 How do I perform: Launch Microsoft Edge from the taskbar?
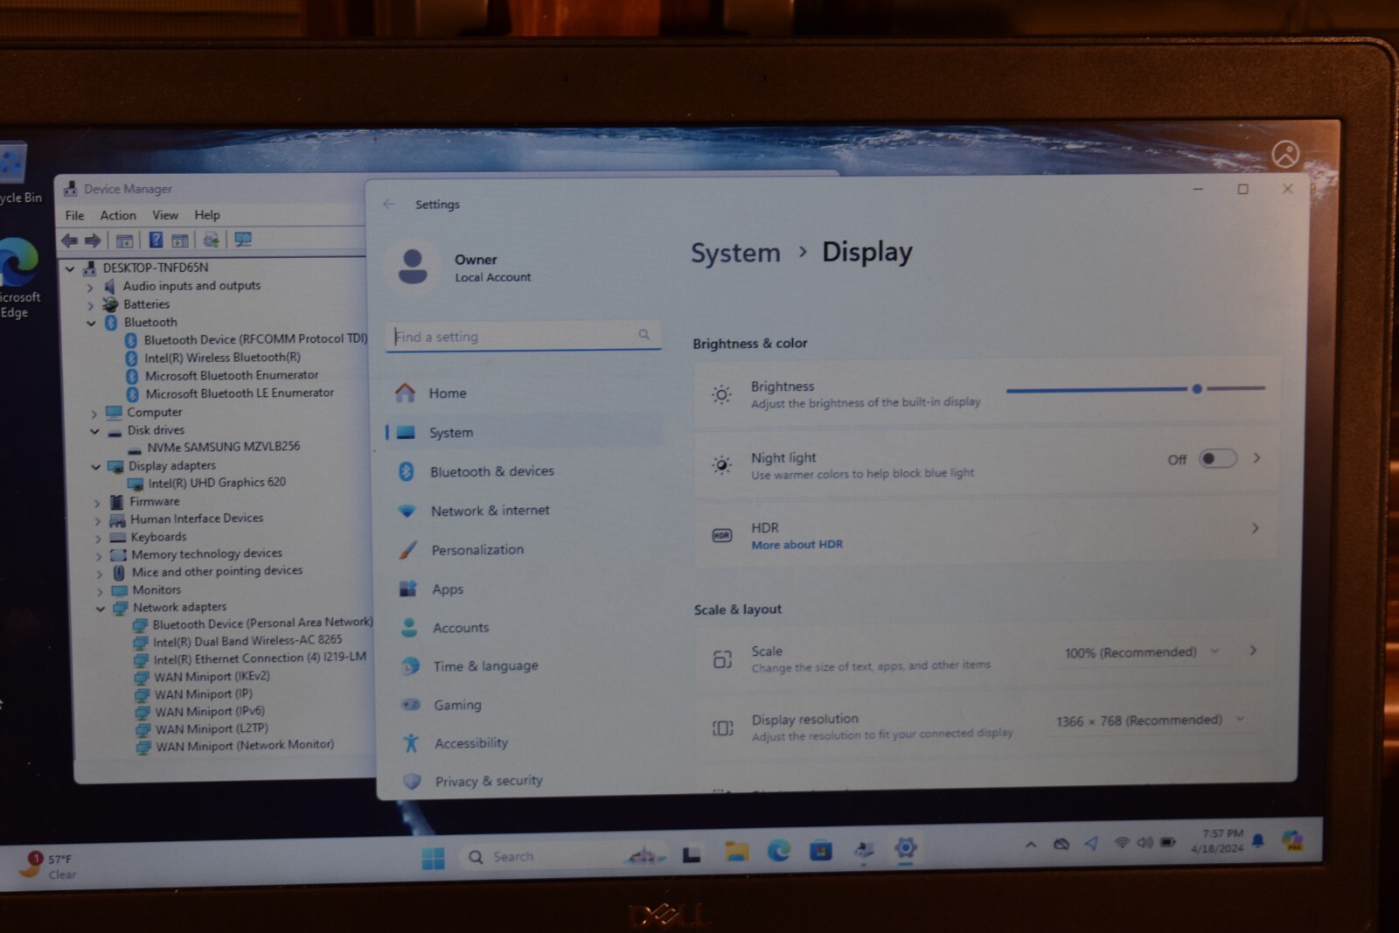[778, 851]
